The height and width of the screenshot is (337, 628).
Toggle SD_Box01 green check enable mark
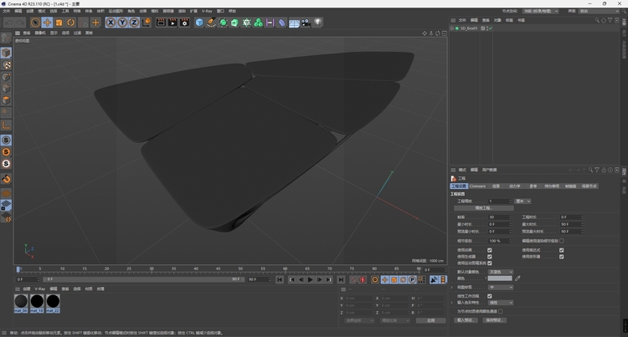[491, 28]
